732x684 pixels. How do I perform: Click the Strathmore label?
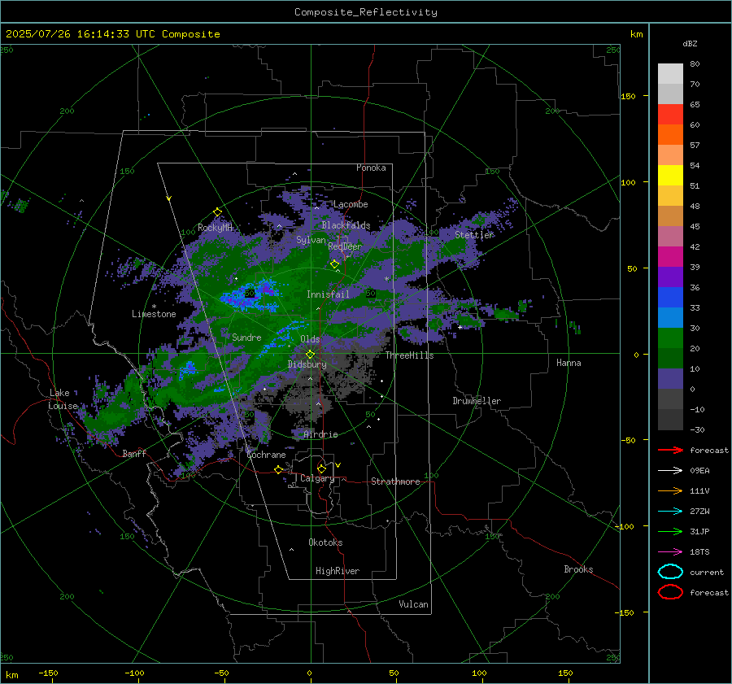point(395,481)
